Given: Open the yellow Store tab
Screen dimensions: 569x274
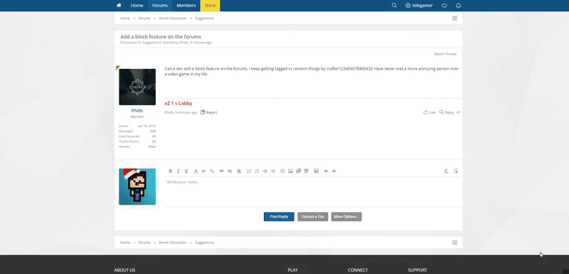Looking at the screenshot, I should point(210,6).
